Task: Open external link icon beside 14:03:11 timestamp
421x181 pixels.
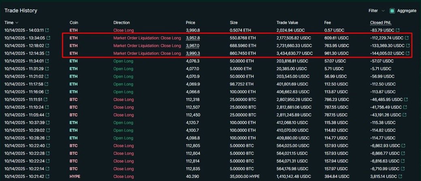Action: (x=47, y=30)
